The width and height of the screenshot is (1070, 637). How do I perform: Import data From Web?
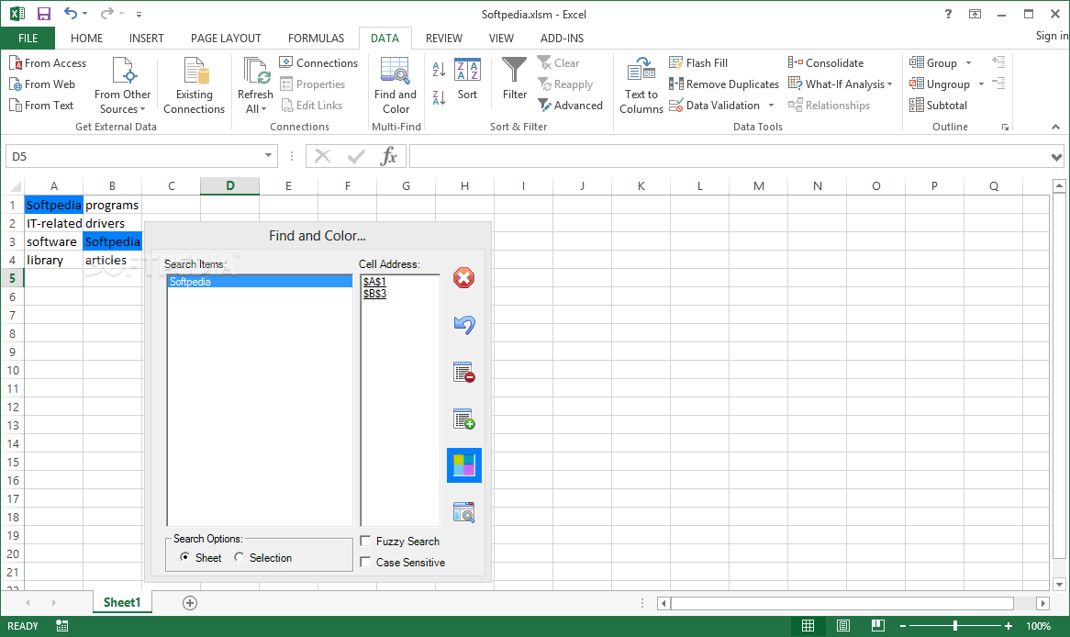point(42,84)
